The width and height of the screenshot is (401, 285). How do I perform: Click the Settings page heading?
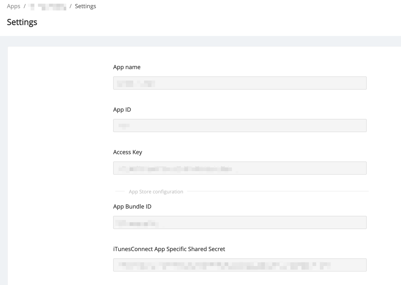pyautogui.click(x=22, y=22)
